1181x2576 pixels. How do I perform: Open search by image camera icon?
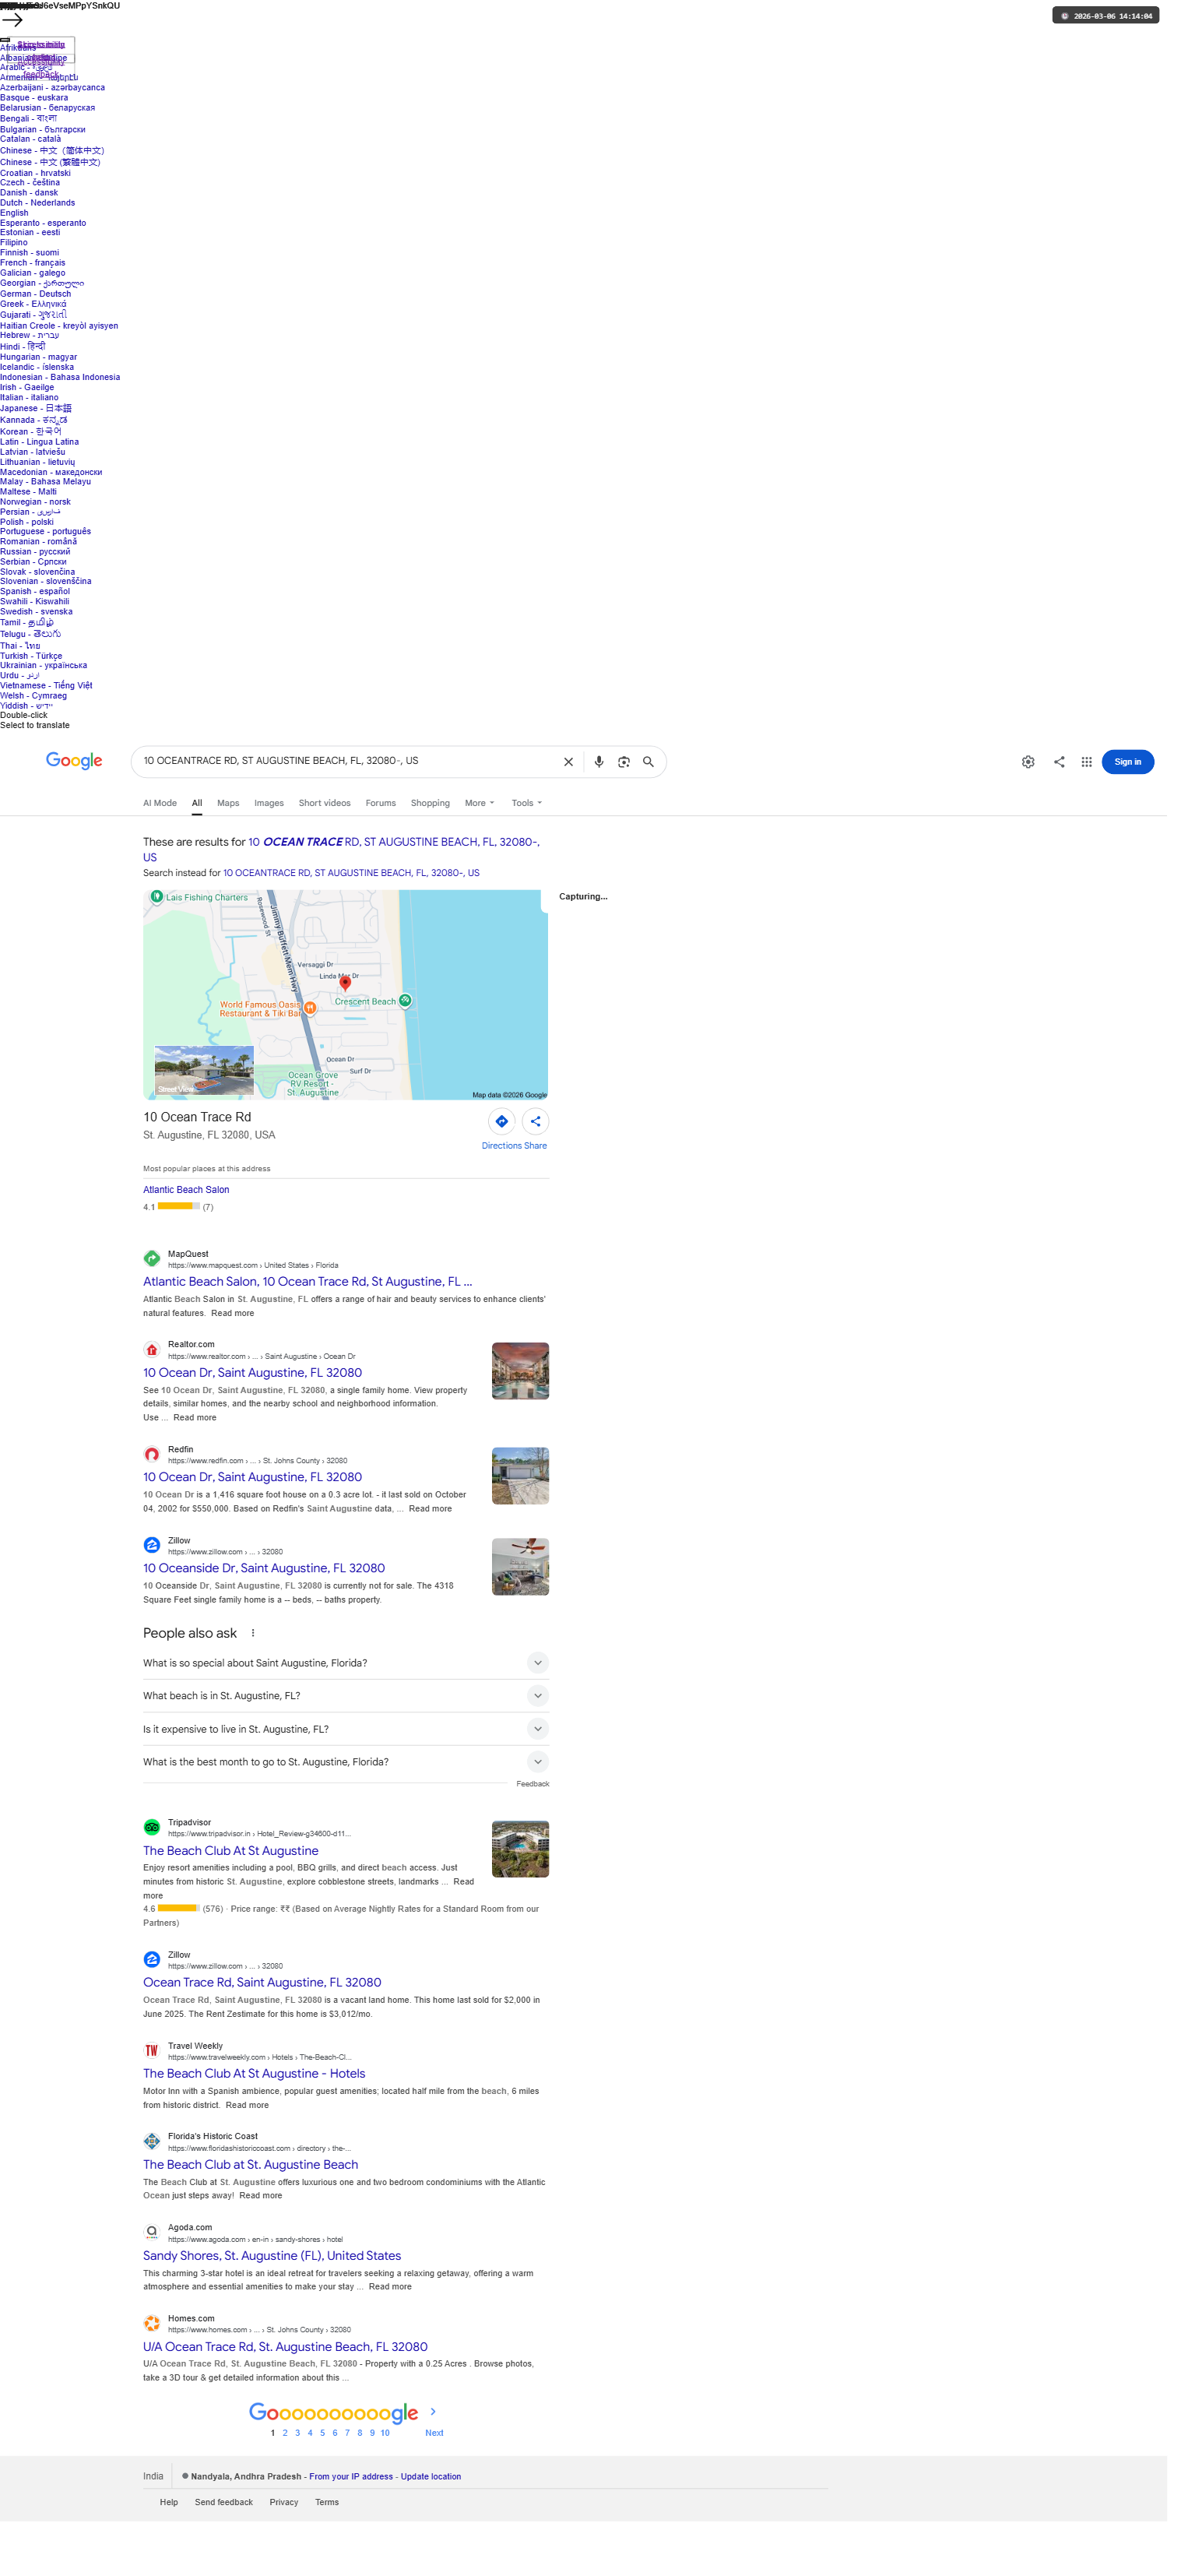pos(623,762)
